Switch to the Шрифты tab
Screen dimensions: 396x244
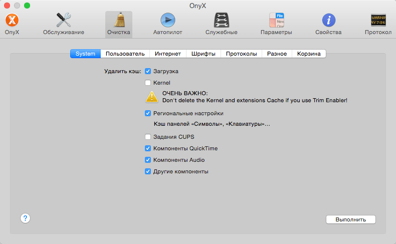coord(204,54)
